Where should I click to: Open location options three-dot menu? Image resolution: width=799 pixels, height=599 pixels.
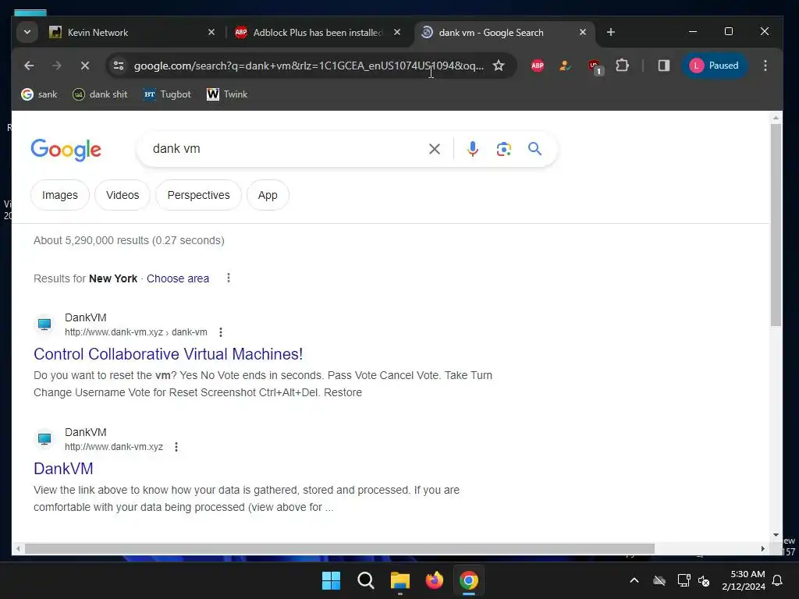229,278
